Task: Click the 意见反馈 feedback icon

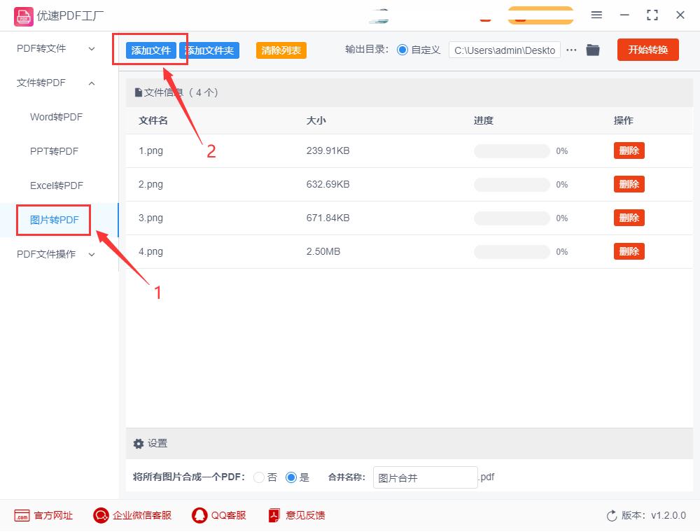Action: click(273, 515)
